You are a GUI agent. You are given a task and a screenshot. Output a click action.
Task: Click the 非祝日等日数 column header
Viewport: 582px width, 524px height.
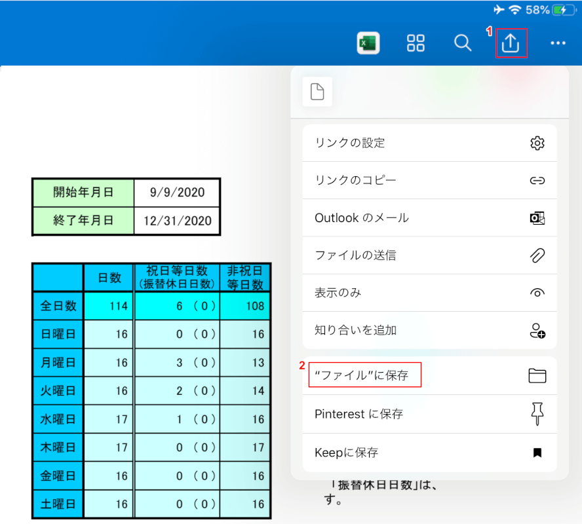245,278
